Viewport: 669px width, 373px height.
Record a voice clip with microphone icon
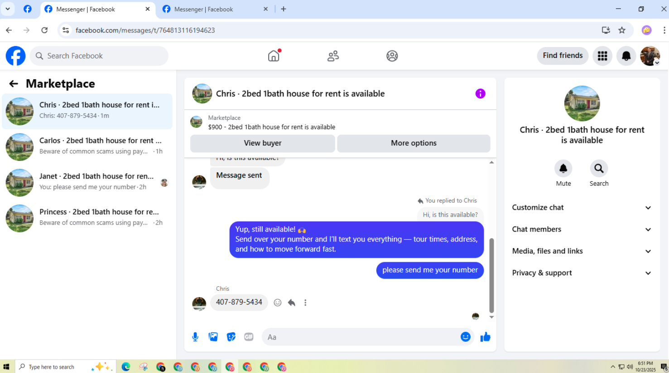pyautogui.click(x=195, y=337)
